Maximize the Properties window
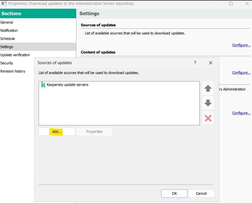Image resolution: width=252 pixels, height=203 pixels. (231, 4)
